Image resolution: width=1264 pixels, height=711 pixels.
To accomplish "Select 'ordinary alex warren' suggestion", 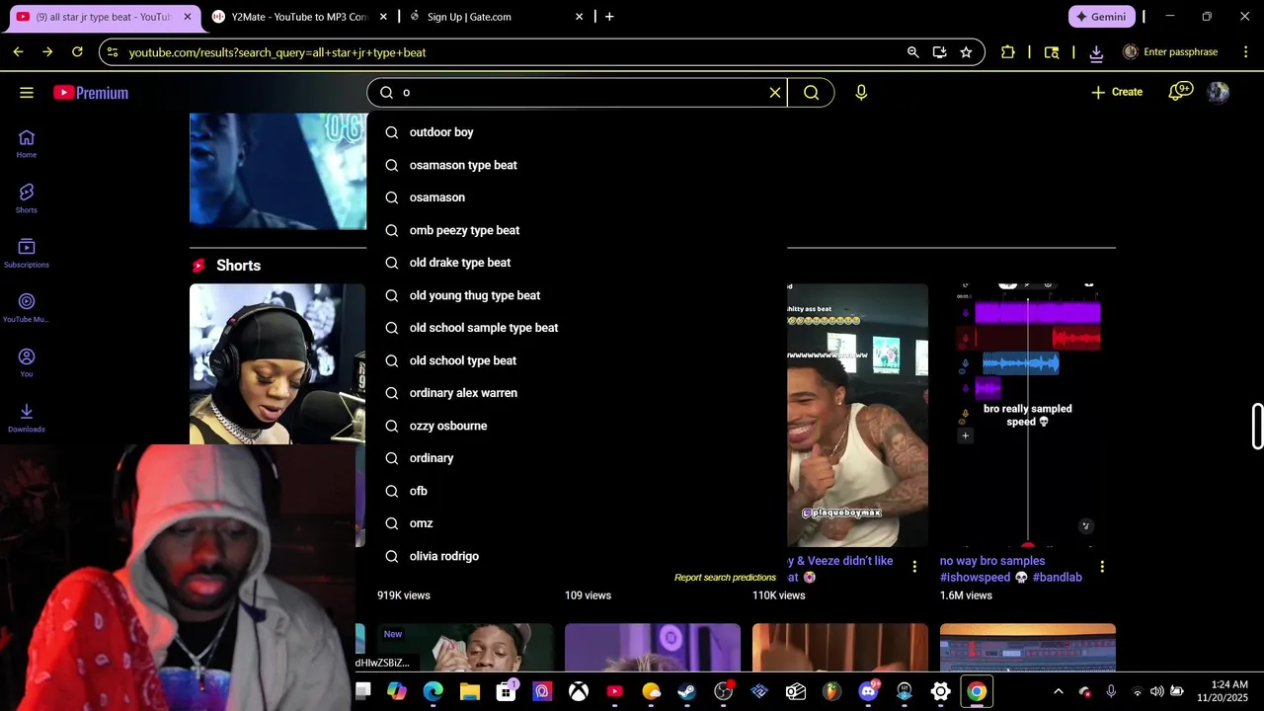I will (577, 393).
